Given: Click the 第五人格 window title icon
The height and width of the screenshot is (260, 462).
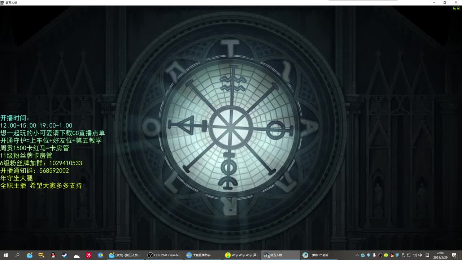Looking at the screenshot, I should pos(3,3).
